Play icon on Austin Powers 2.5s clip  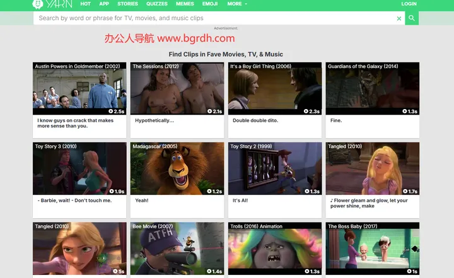click(110, 111)
